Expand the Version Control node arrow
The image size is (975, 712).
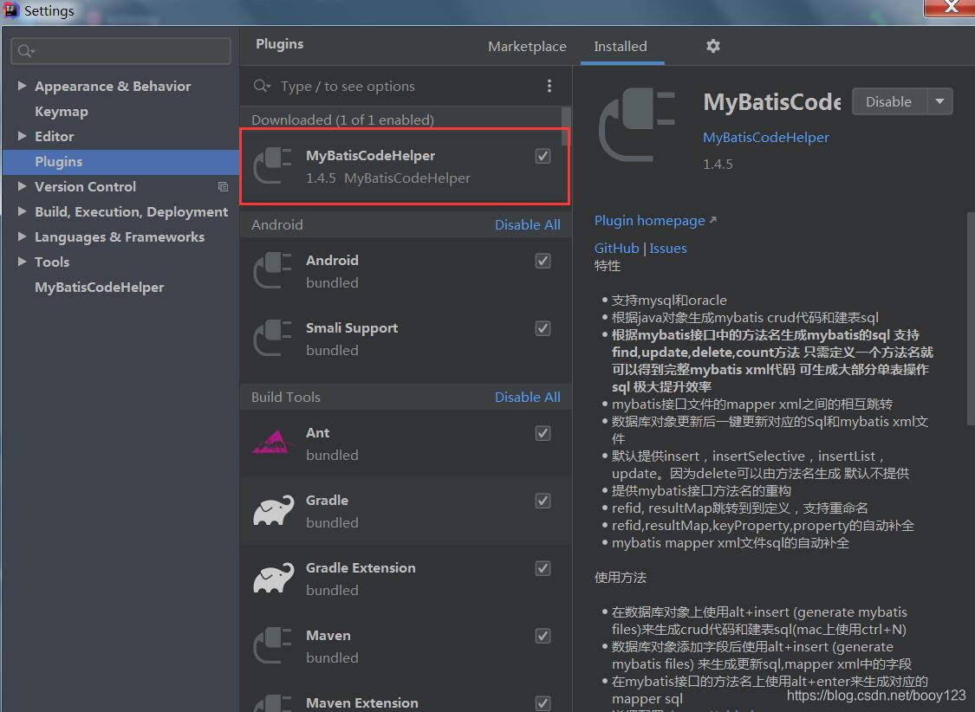22,186
